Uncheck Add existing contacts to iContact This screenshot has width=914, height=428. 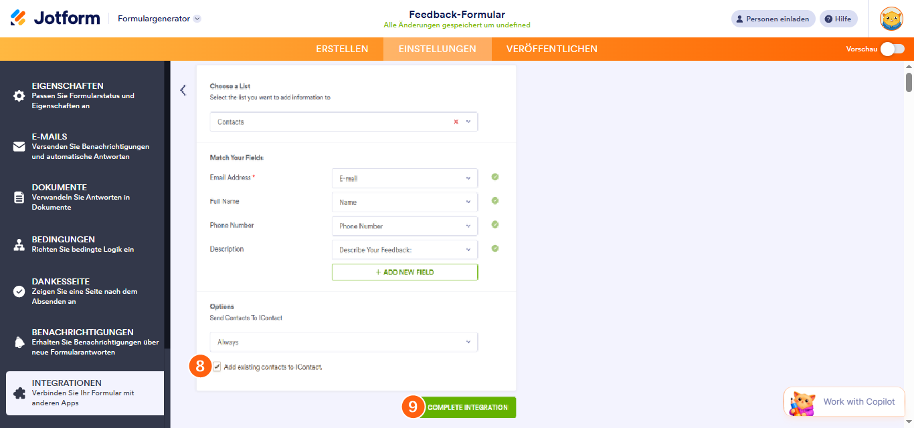point(217,367)
